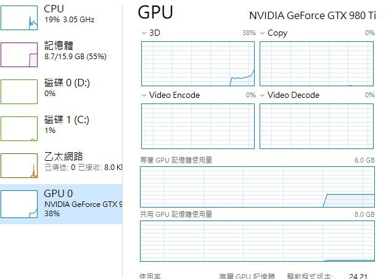
Task: Select the 磁碟 1 (C:) graph thumbnail
Action: [19, 129]
